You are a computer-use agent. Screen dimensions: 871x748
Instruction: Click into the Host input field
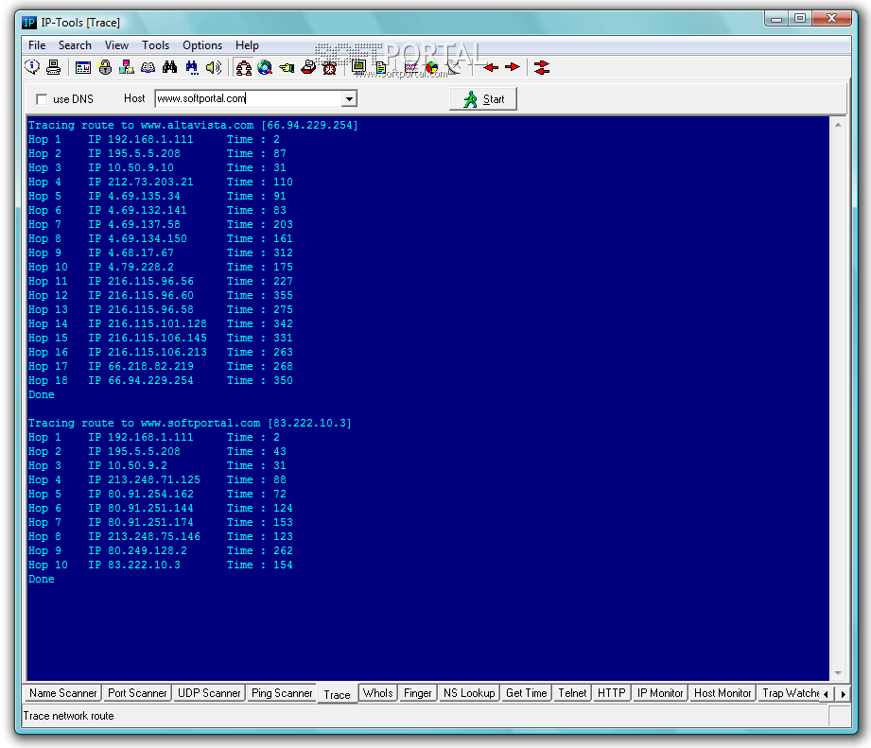pyautogui.click(x=249, y=99)
